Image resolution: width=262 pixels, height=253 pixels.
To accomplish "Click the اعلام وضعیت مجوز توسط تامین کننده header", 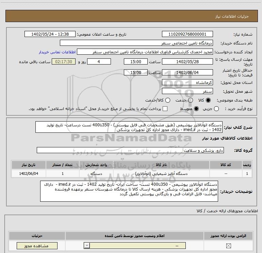I will (134, 236).
